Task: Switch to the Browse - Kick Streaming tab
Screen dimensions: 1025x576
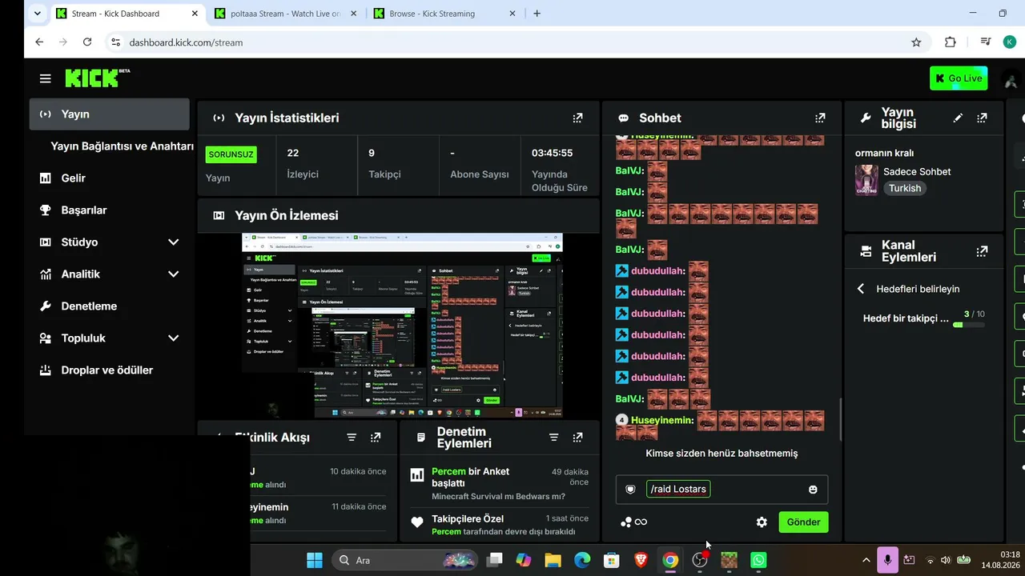Action: coord(444,14)
